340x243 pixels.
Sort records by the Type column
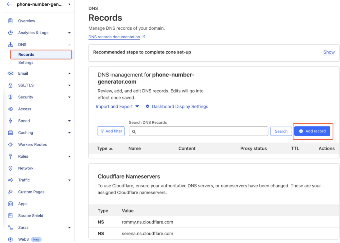104,149
